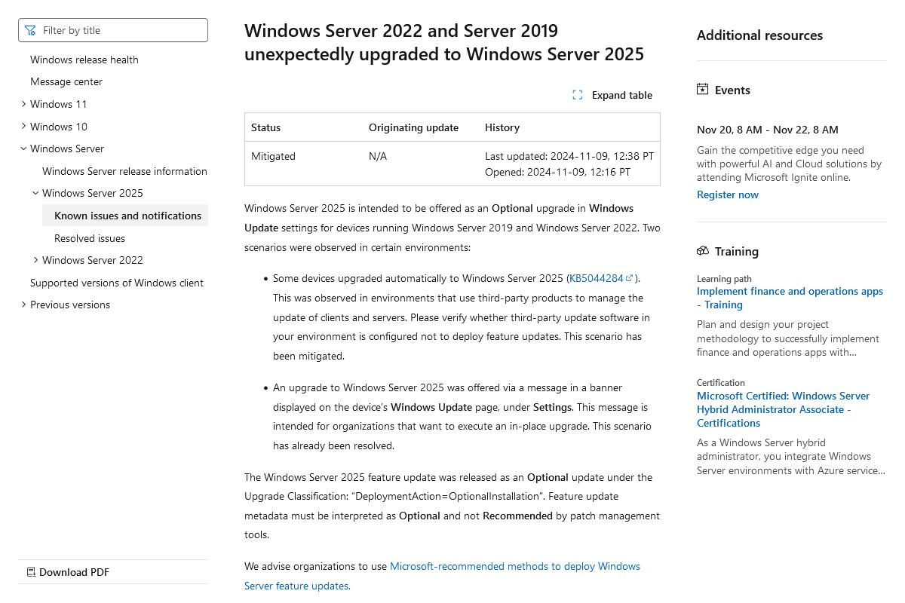The image size is (905, 603).
Task: Click the Events calendar icon
Action: [703, 89]
